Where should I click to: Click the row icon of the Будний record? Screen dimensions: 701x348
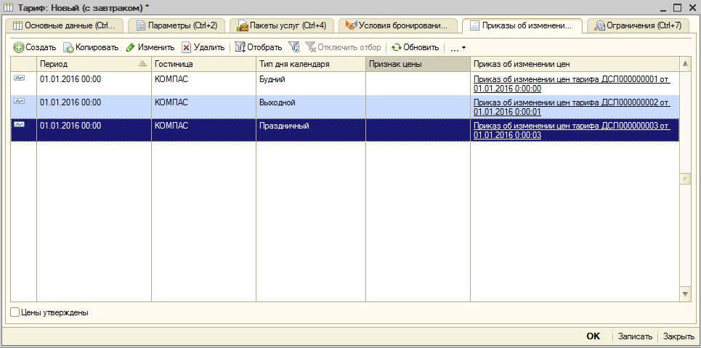pyautogui.click(x=19, y=78)
